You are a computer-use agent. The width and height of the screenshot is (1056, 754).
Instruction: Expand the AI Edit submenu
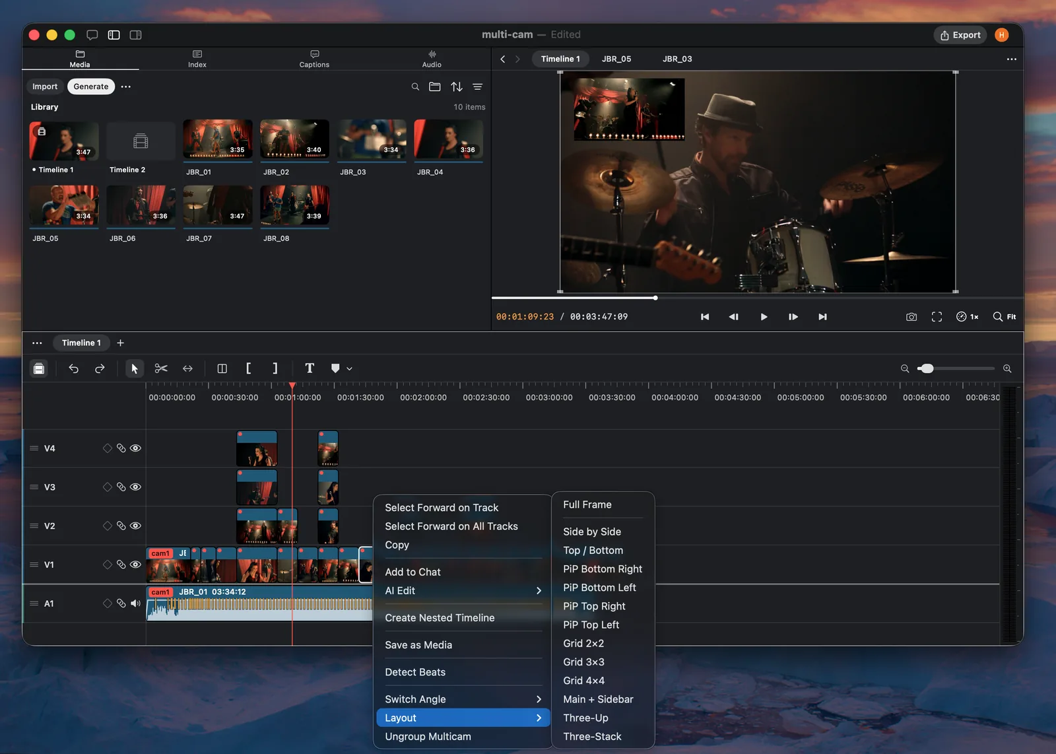(463, 591)
